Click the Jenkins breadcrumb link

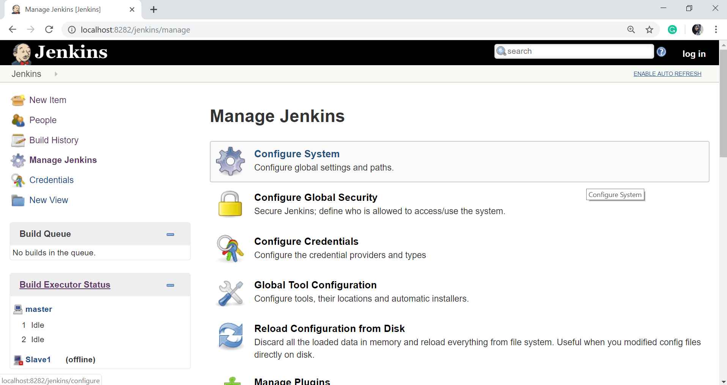[26, 74]
